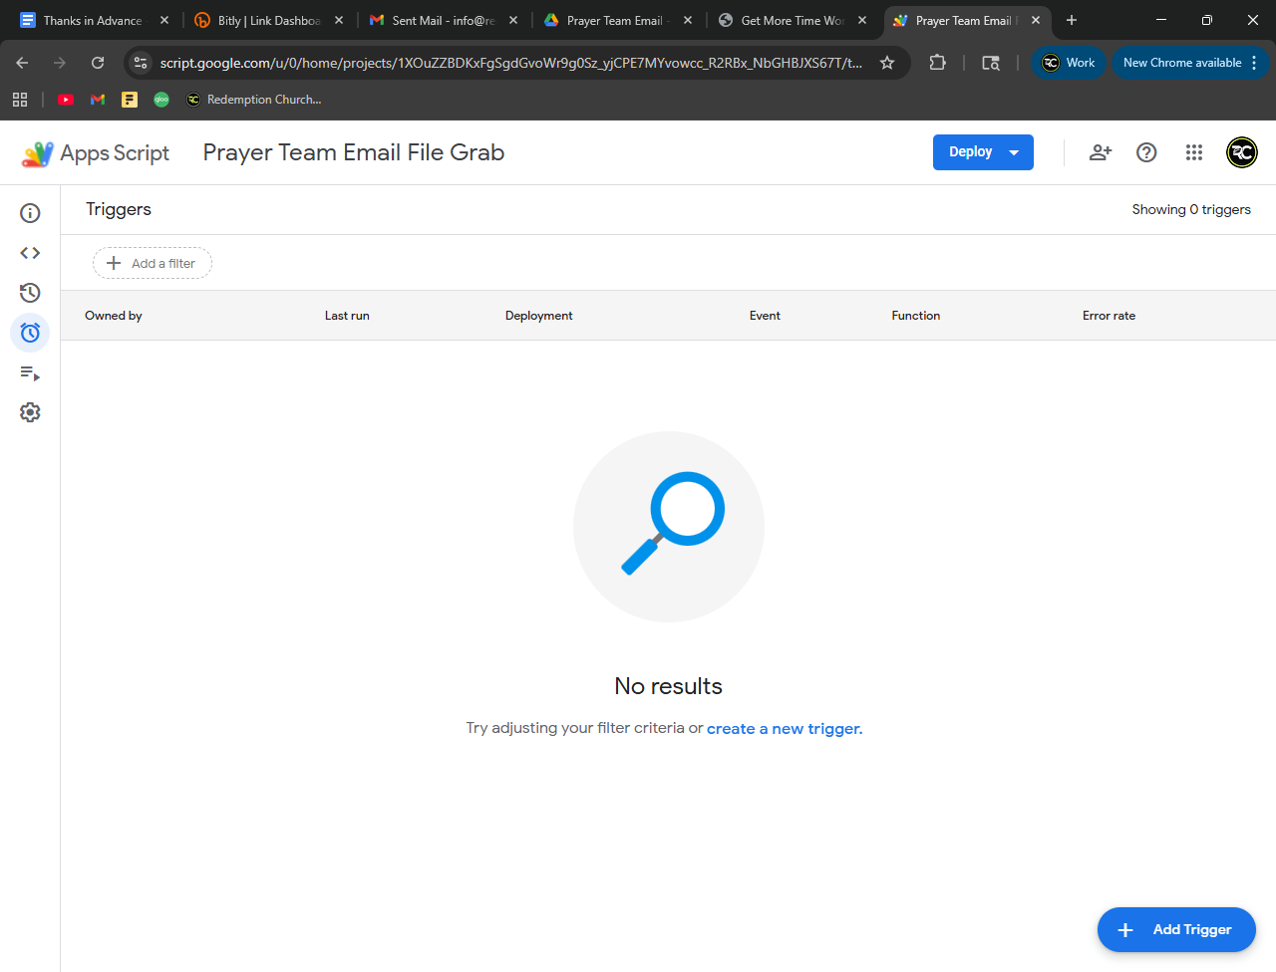
Task: Open the Chrome three-dot update menu
Action: click(x=1254, y=63)
